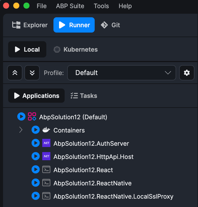Open the Tools menu
The width and height of the screenshot is (198, 207).
pos(101,6)
